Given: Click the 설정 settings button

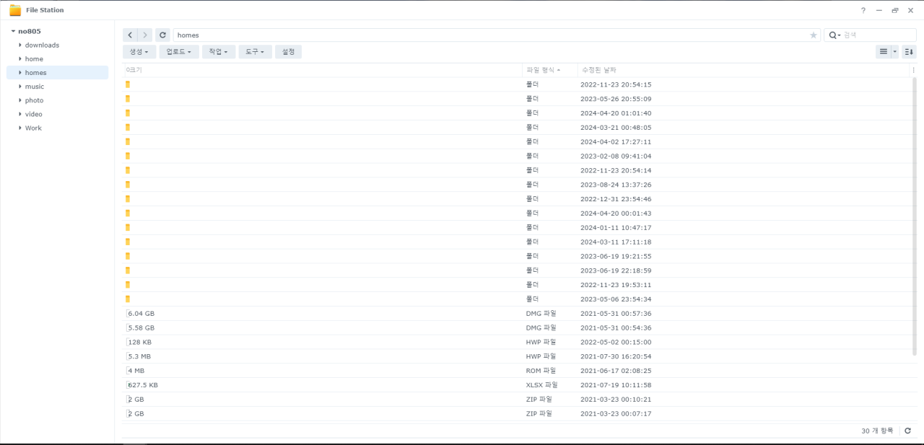Looking at the screenshot, I should pos(288,52).
